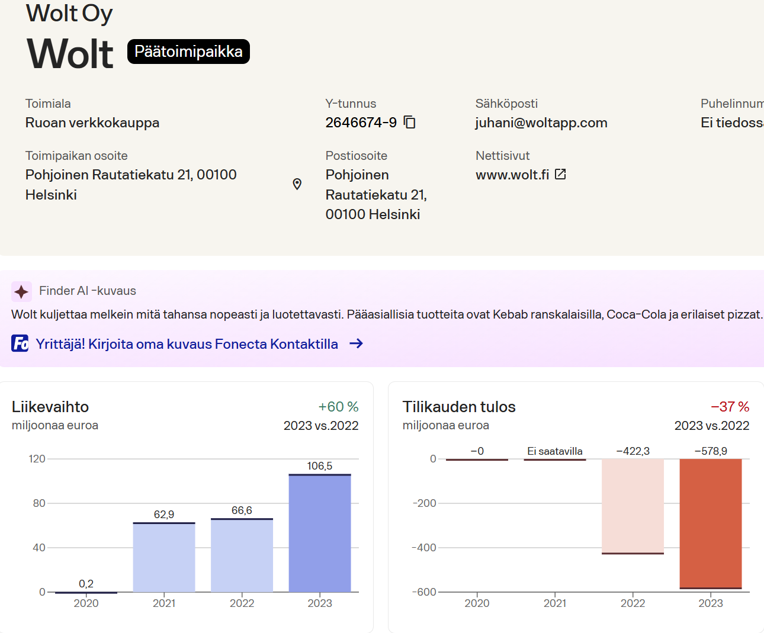The width and height of the screenshot is (764, 633).
Task: Click the 'Wolt Oy' company name
Action: pyautogui.click(x=69, y=13)
